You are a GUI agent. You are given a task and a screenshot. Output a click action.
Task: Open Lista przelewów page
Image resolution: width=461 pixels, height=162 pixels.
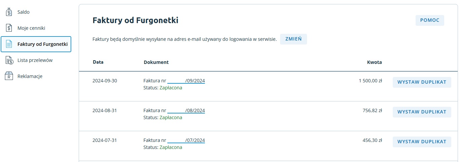click(x=35, y=60)
